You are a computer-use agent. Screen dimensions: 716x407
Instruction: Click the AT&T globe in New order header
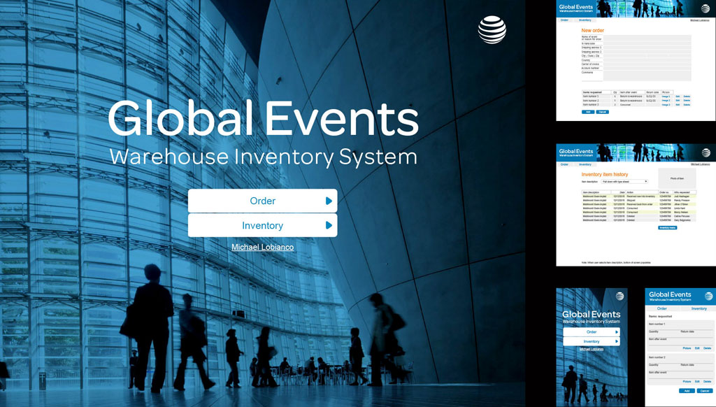(x=706, y=9)
